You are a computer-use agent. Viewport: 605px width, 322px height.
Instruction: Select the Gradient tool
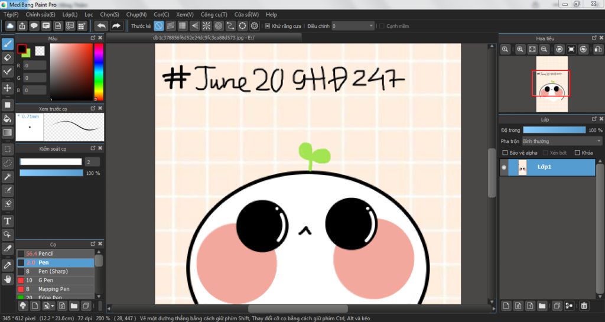click(7, 132)
